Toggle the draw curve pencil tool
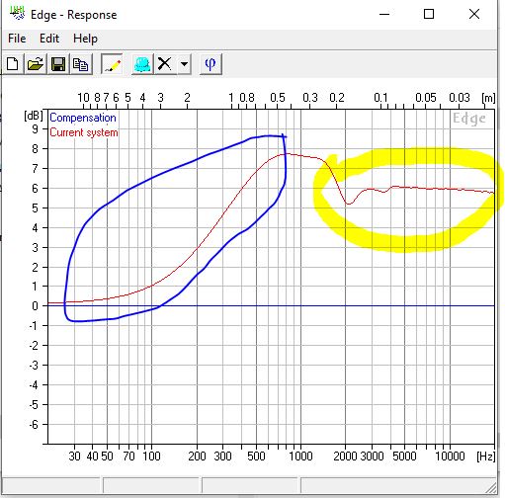 click(x=112, y=64)
